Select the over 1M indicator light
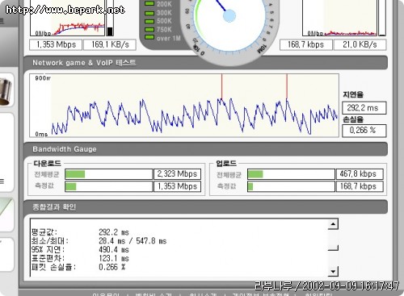Image resolution: width=404 pixels, height=296 pixels. (x=149, y=37)
